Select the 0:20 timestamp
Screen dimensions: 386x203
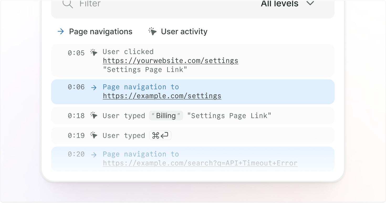[76, 154]
